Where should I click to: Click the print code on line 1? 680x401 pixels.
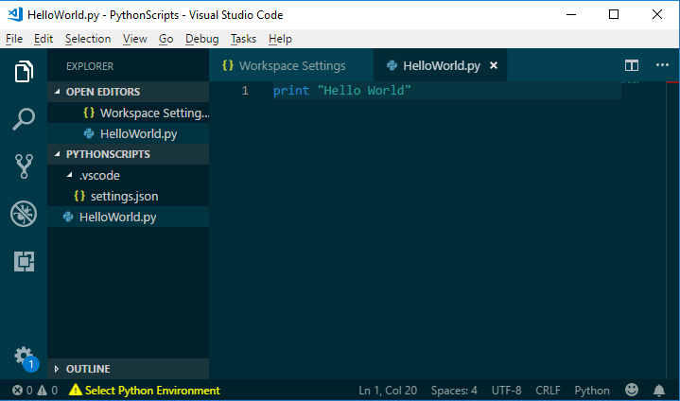point(291,90)
